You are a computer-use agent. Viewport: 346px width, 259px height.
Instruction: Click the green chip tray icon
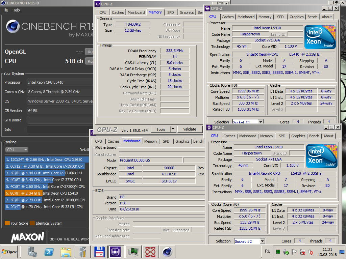[278, 252]
